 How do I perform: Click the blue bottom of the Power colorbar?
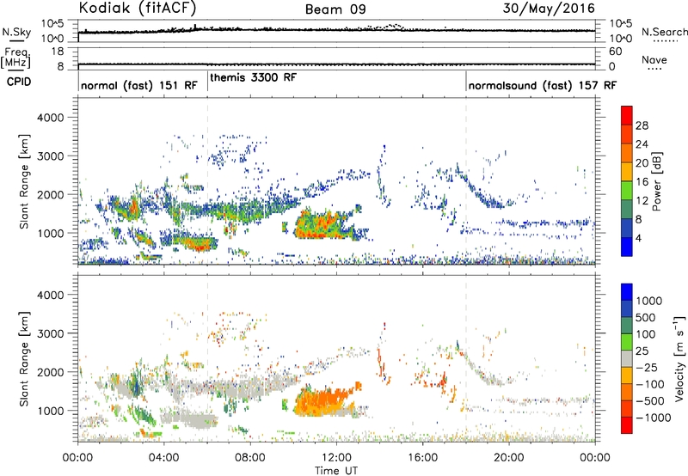(x=627, y=247)
